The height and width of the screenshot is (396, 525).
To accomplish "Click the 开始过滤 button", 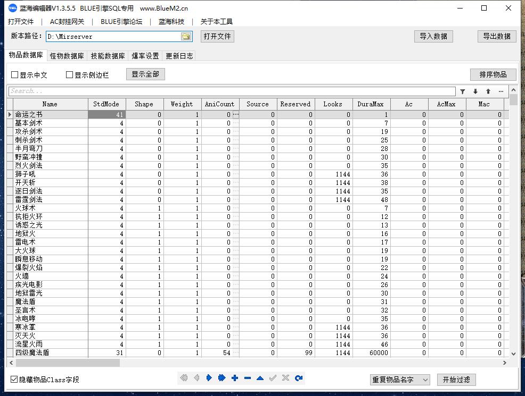I will [x=456, y=380].
